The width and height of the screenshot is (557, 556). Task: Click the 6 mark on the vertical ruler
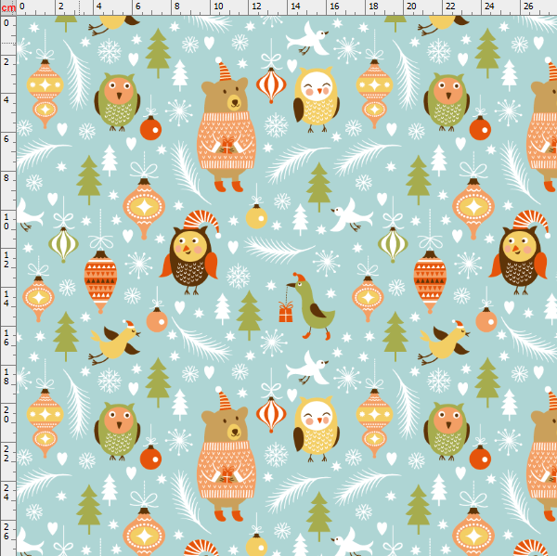[x=6, y=139]
